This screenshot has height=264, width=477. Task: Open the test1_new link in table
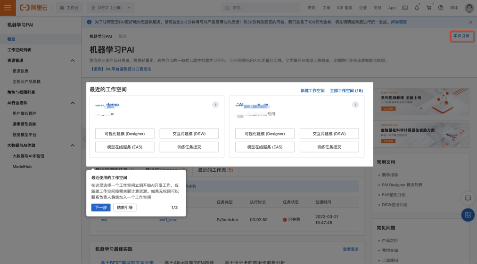(x=167, y=220)
